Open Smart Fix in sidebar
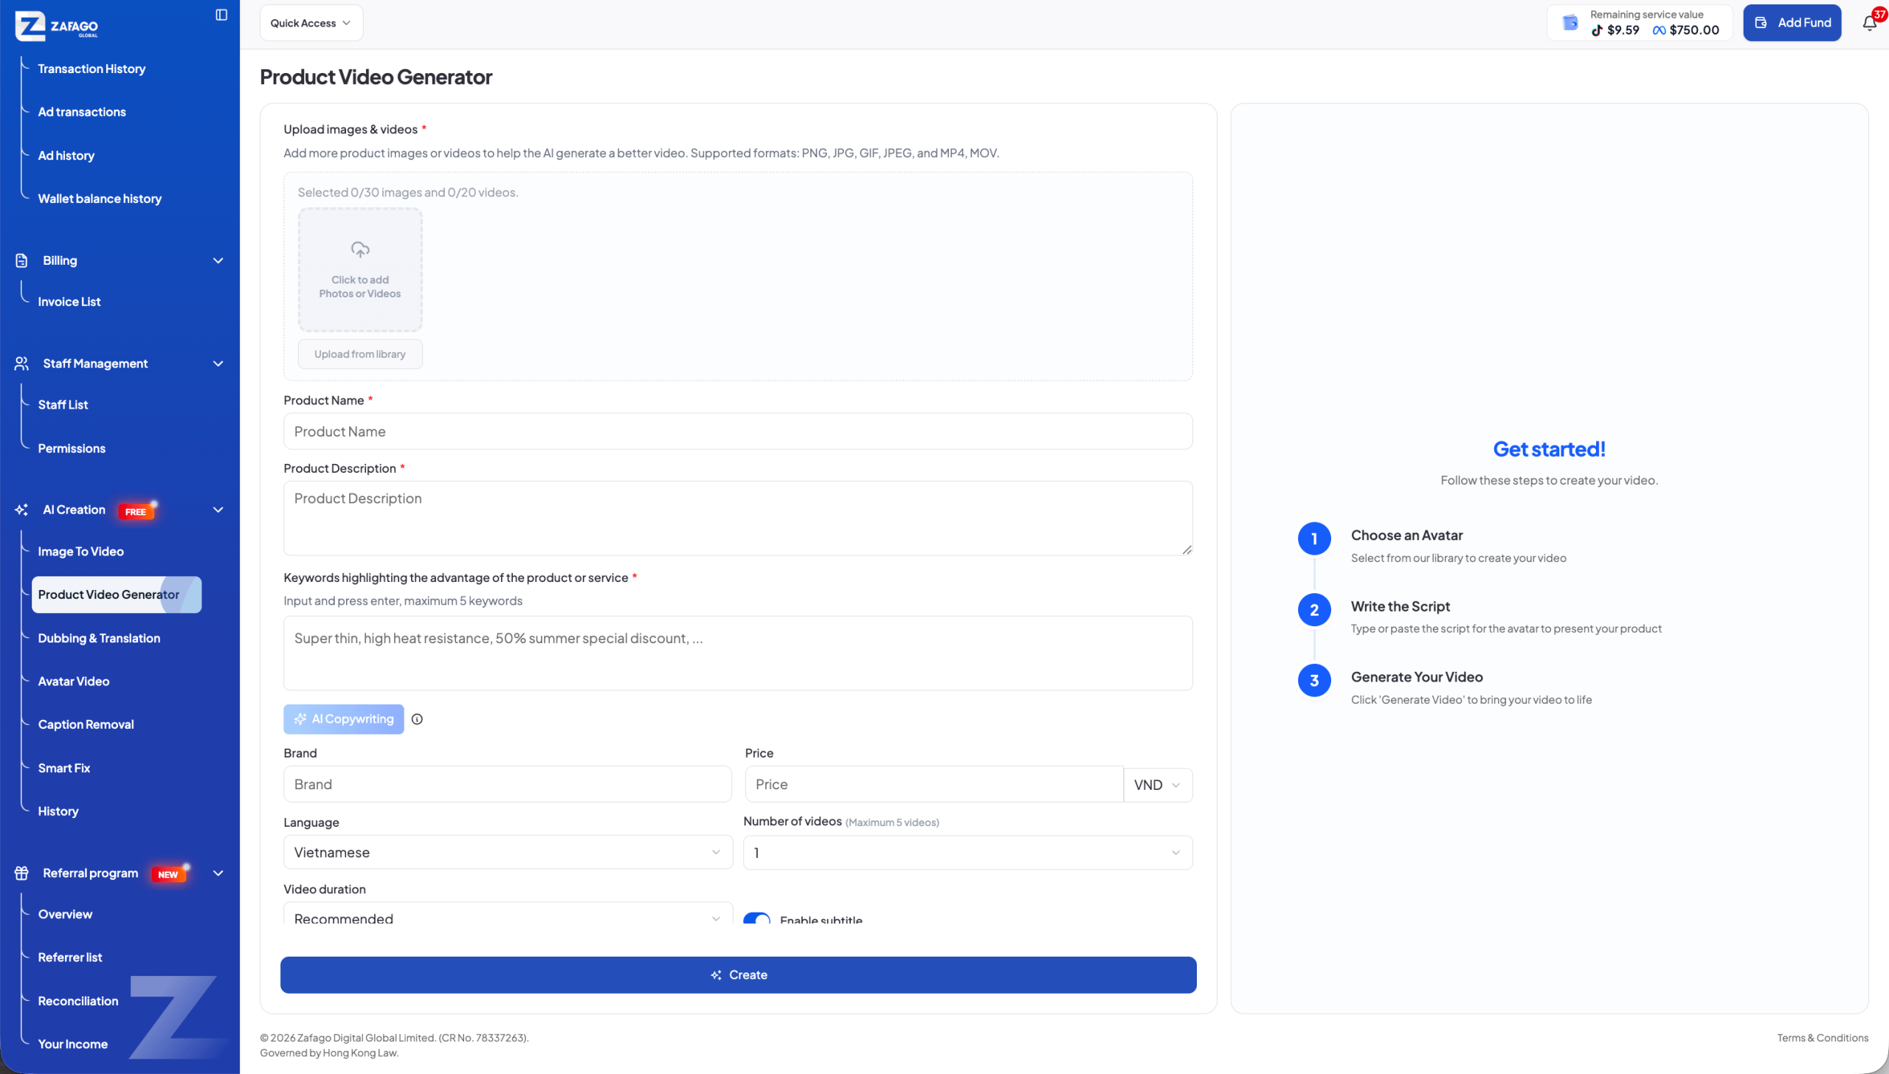1889x1074 pixels. (64, 769)
